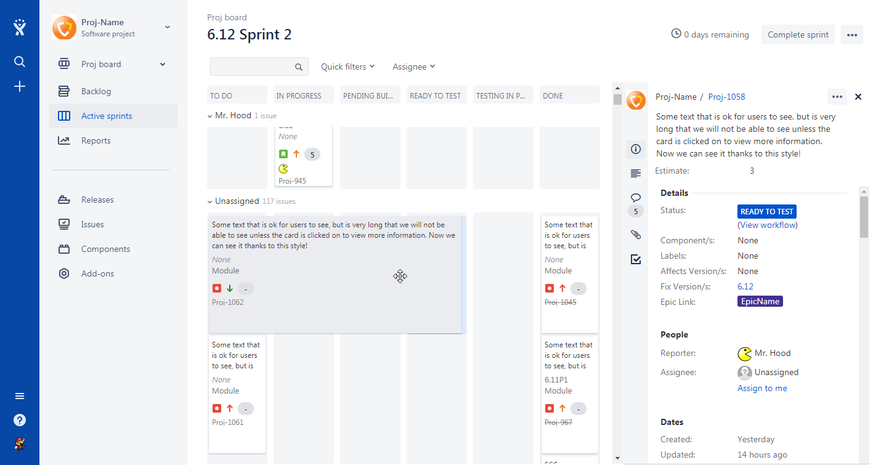Select Active sprints in the sidebar
The height and width of the screenshot is (465, 889).
(x=105, y=115)
